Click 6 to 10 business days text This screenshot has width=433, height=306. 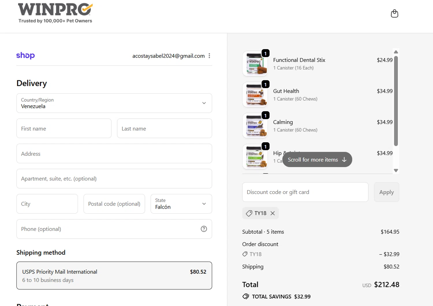click(x=48, y=280)
